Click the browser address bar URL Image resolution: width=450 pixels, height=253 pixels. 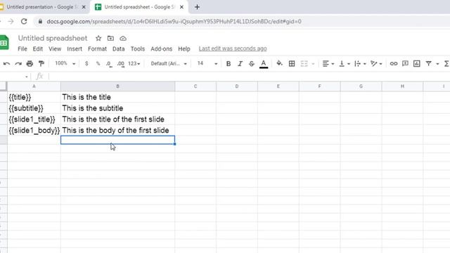tap(174, 22)
